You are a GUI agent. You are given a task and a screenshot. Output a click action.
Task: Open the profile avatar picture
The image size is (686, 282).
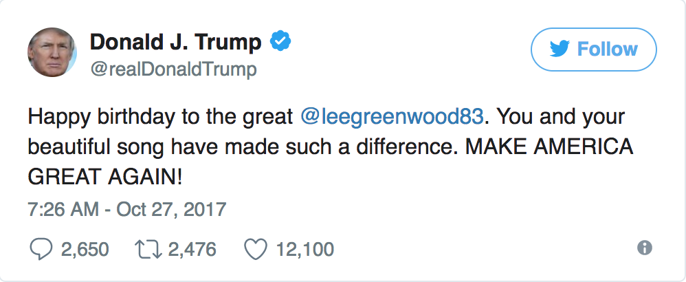click(52, 56)
